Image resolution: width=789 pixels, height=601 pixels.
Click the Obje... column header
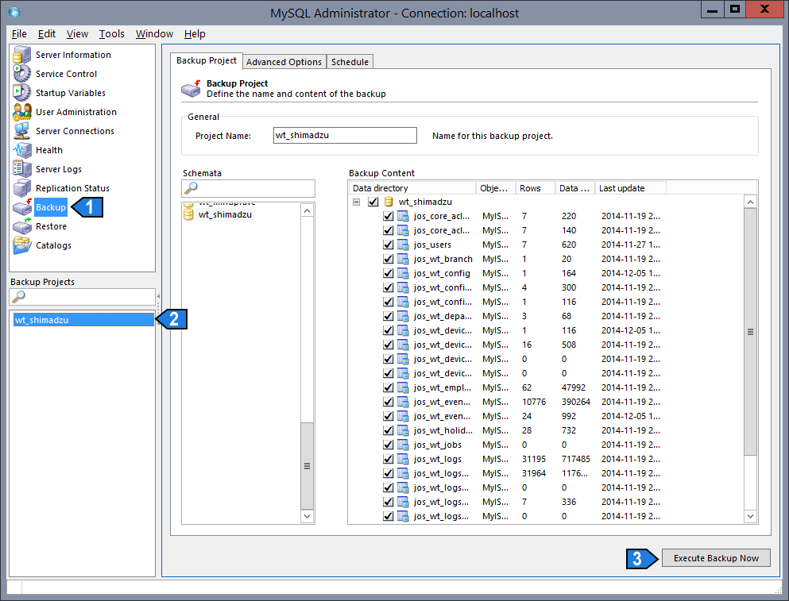pos(496,188)
